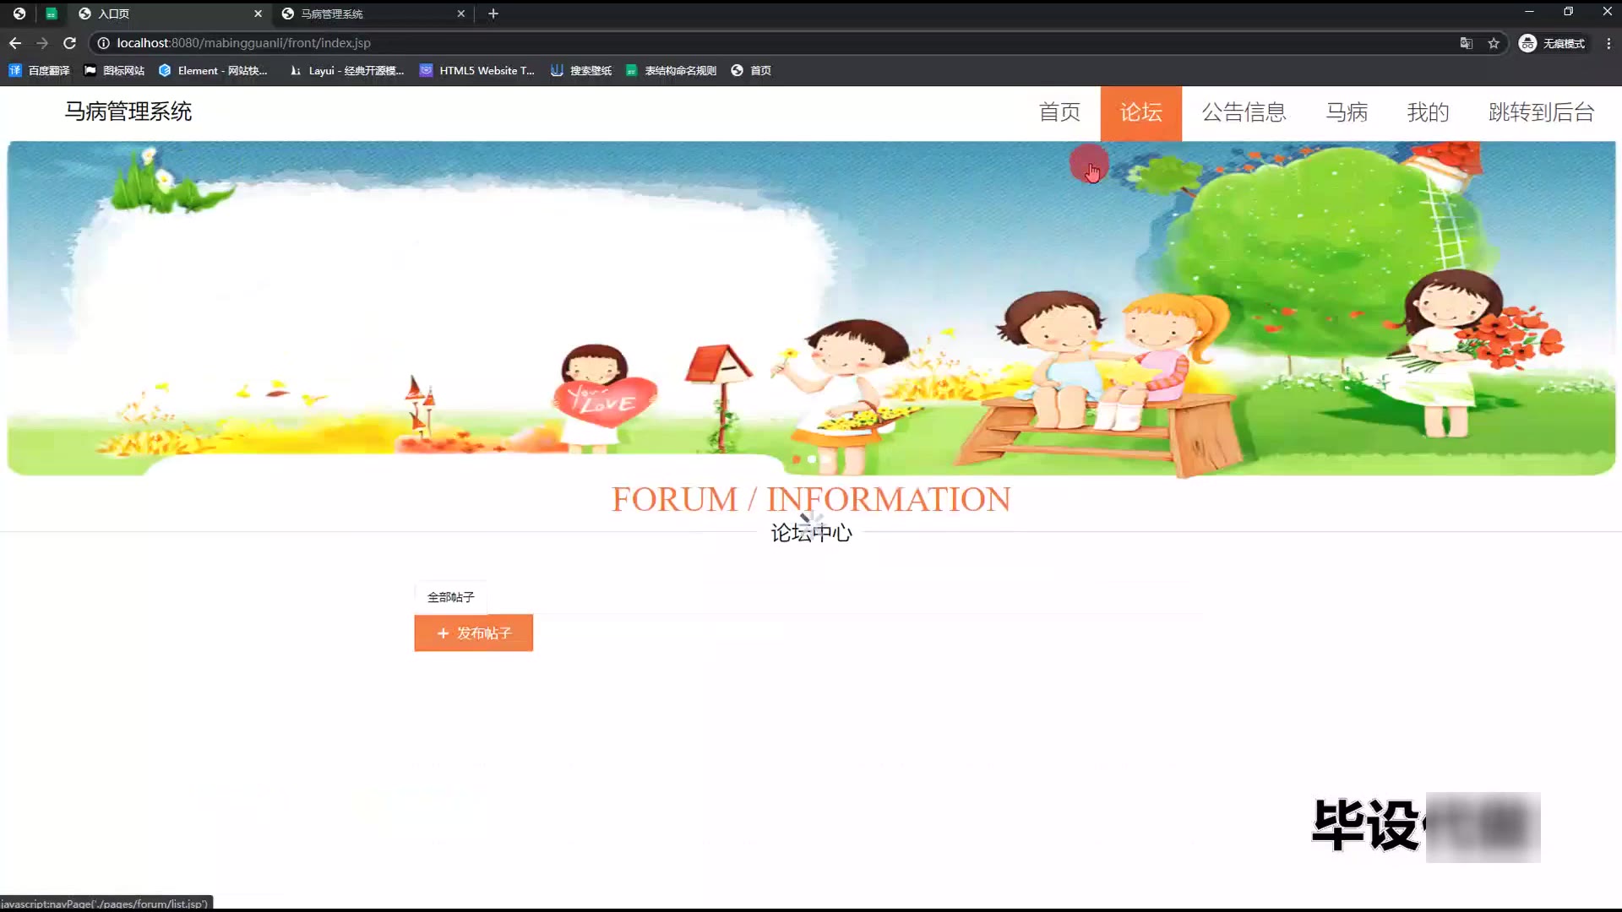Reload the current page
The width and height of the screenshot is (1622, 912).
point(70,43)
